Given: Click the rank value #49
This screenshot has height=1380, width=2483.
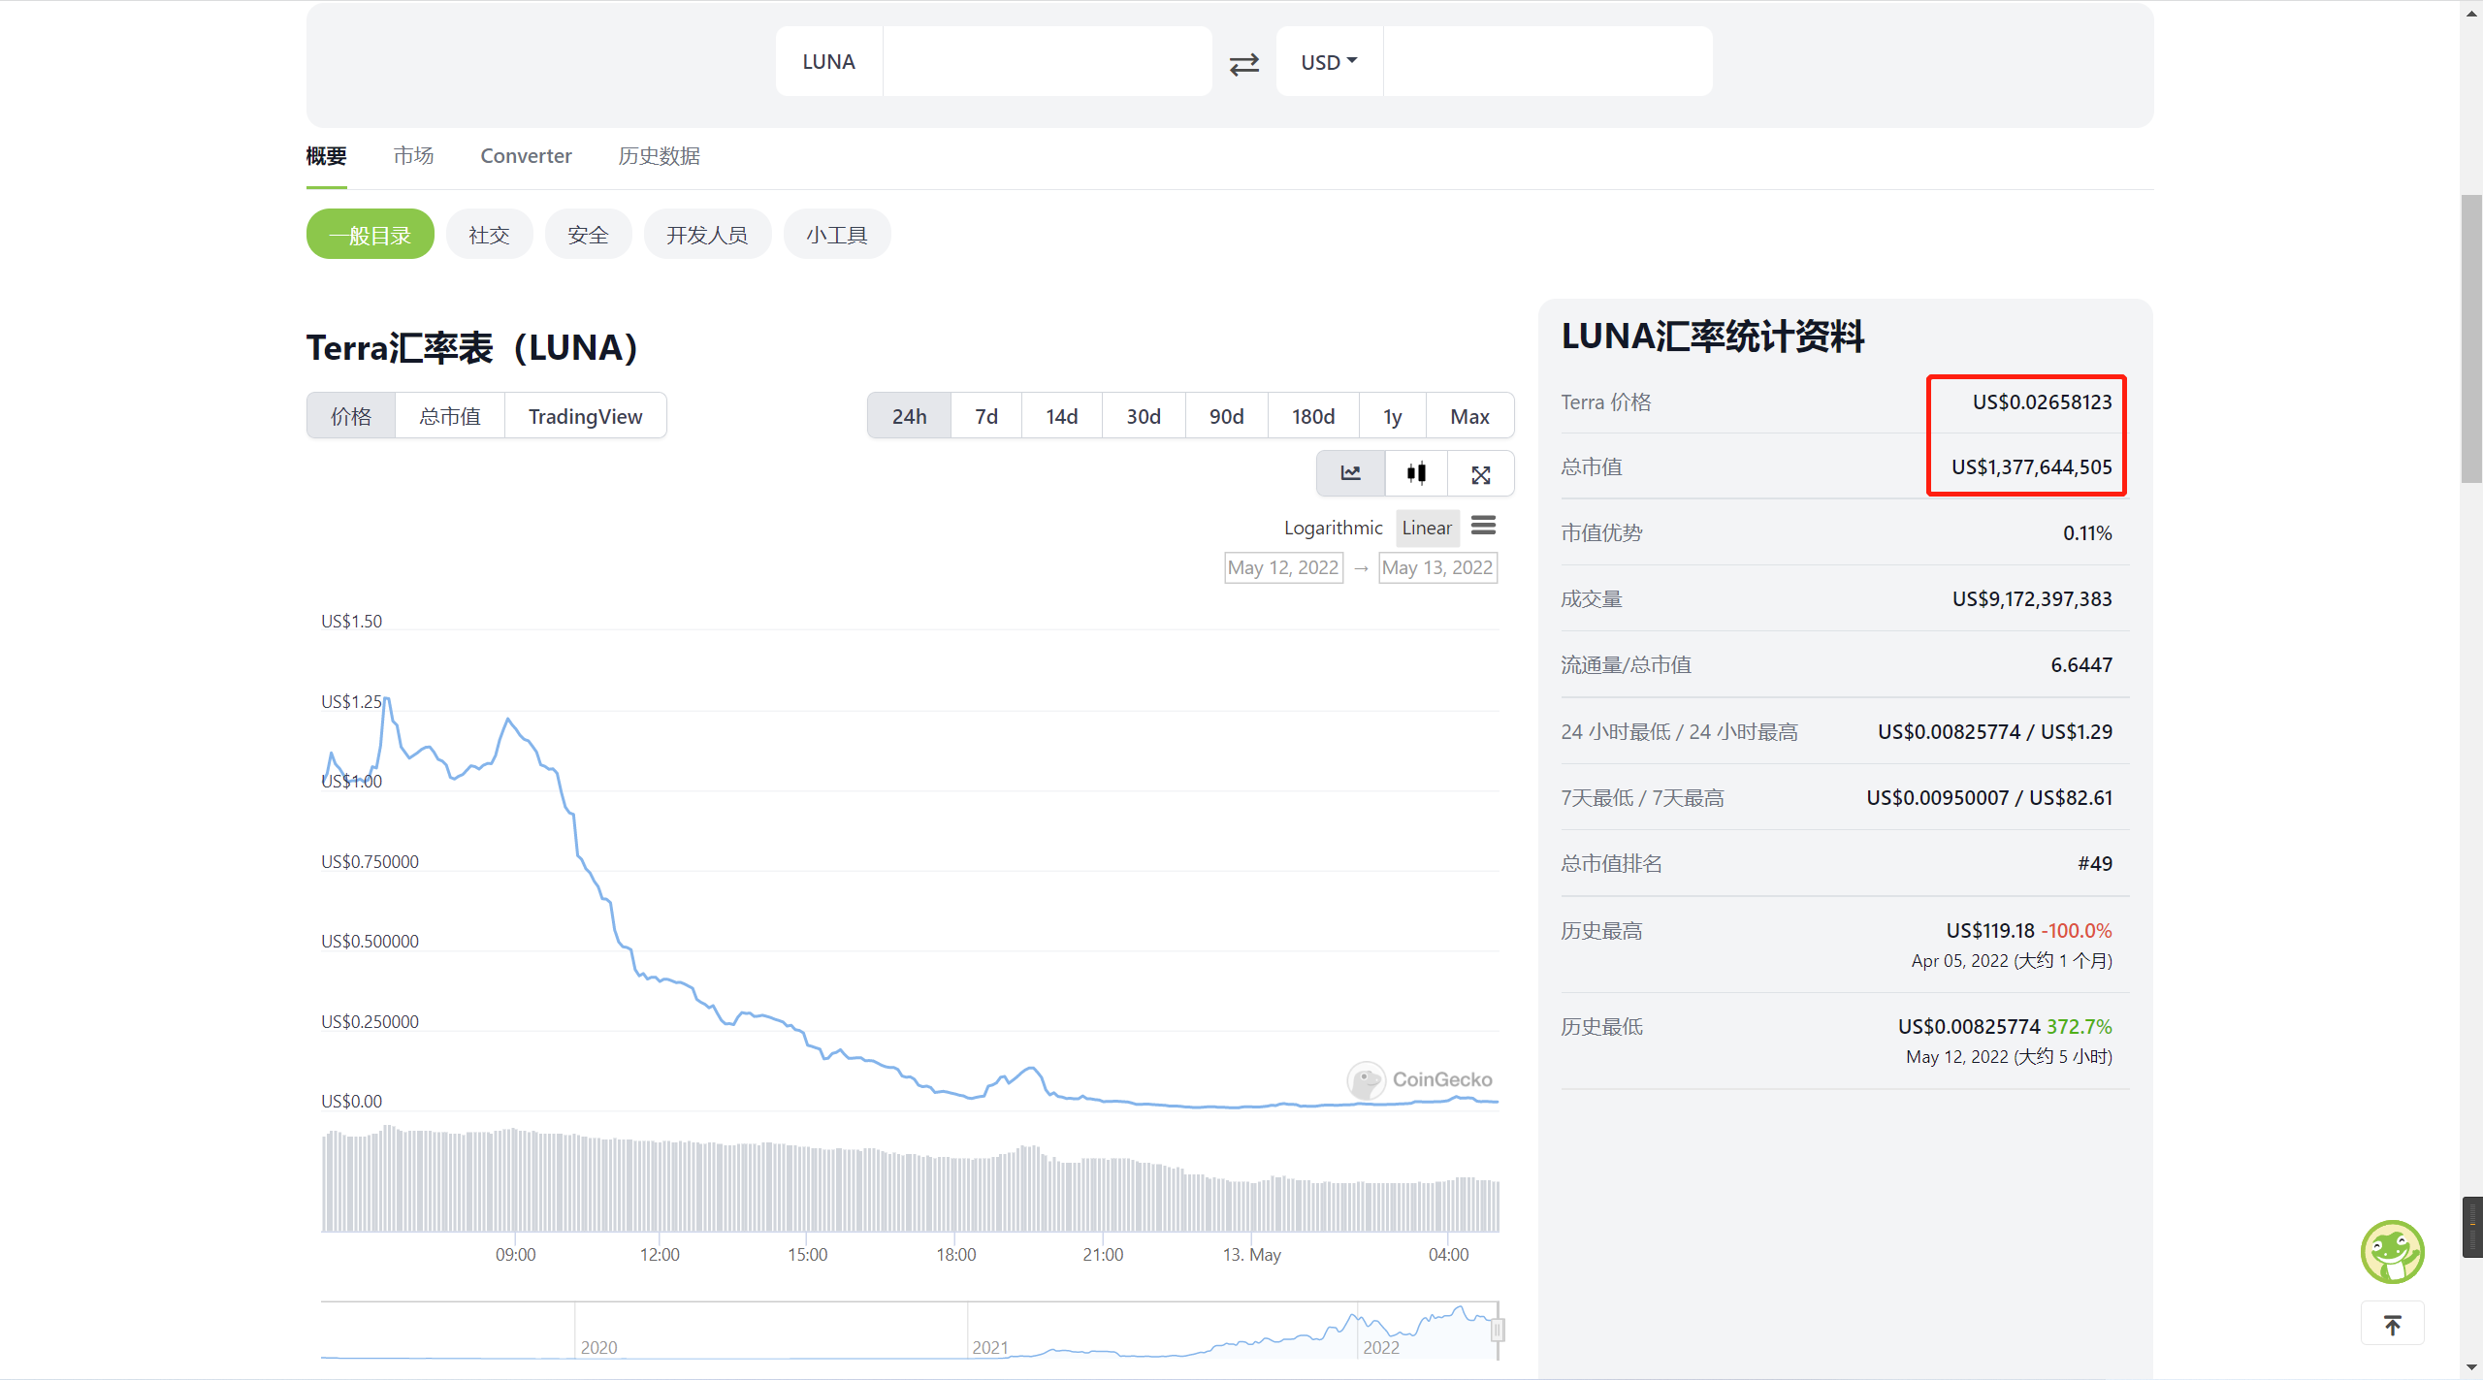Looking at the screenshot, I should tap(2094, 863).
